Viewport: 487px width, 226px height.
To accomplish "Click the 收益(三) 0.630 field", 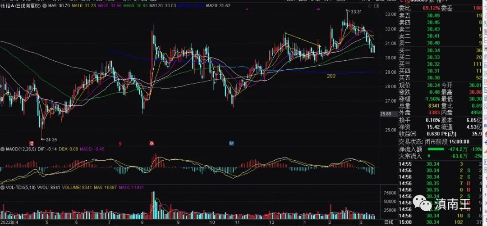I will coord(419,134).
